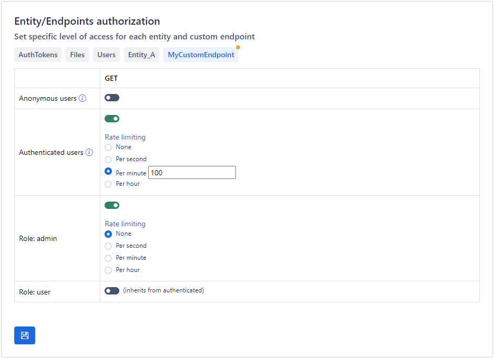
Task: Set admin rate limiting to Per hour
Action: [108, 270]
